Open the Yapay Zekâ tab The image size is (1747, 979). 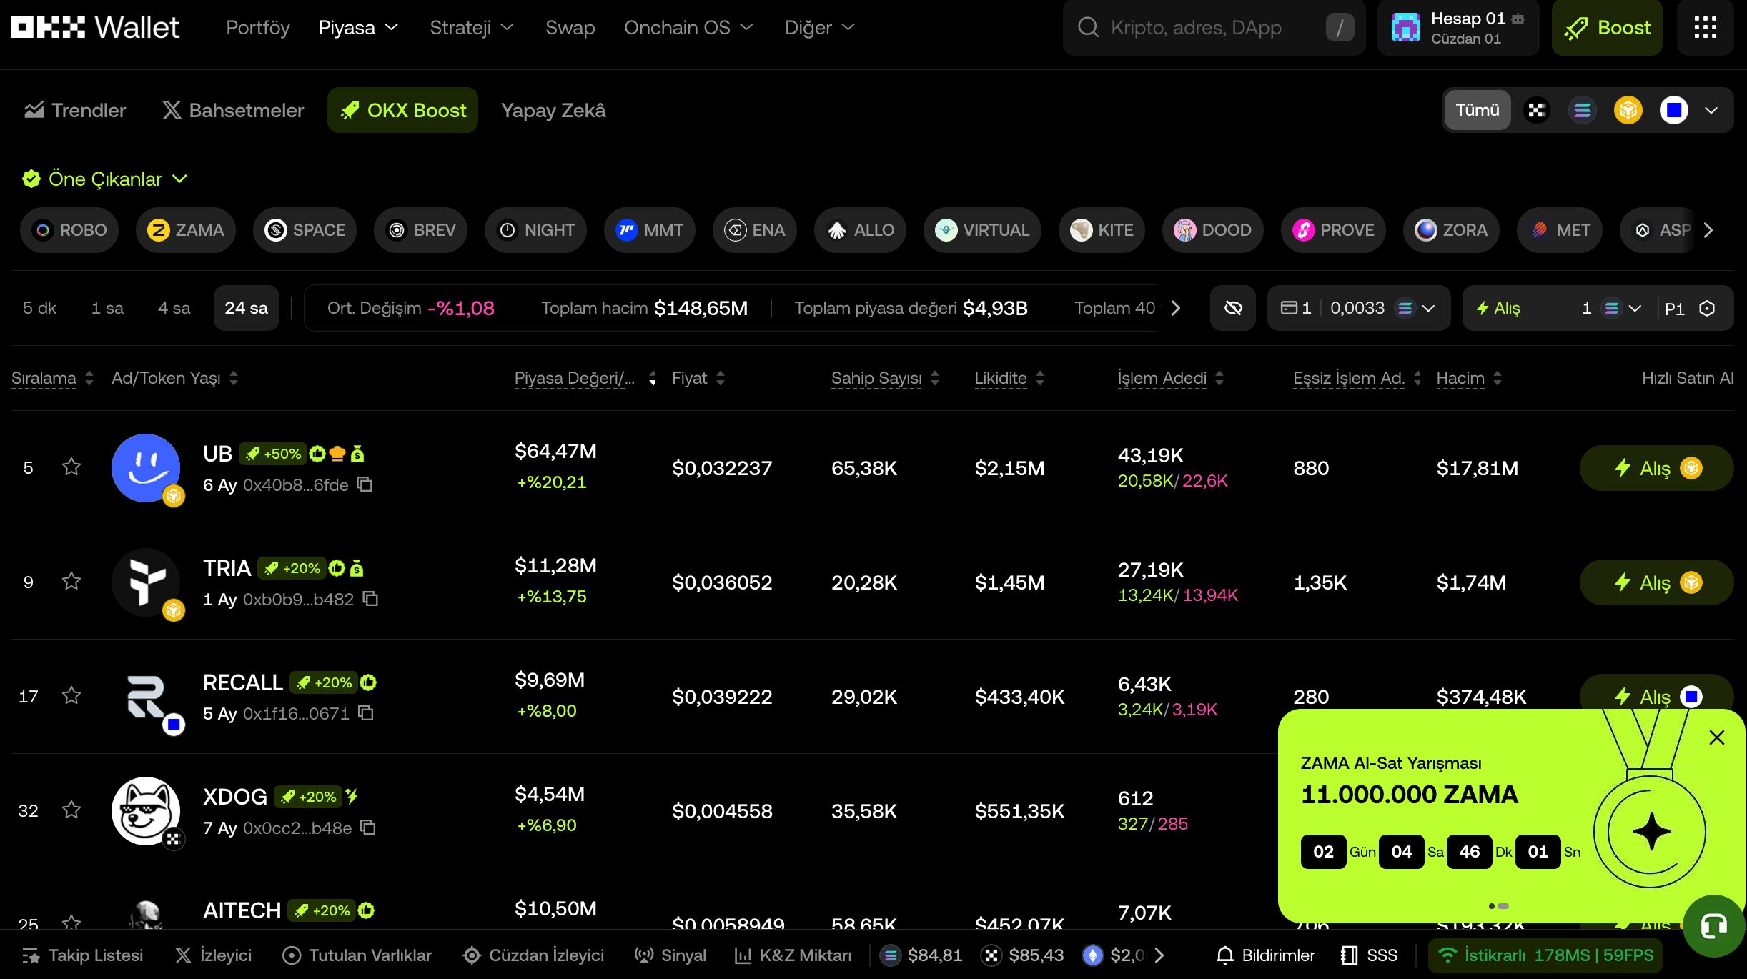pyautogui.click(x=553, y=110)
